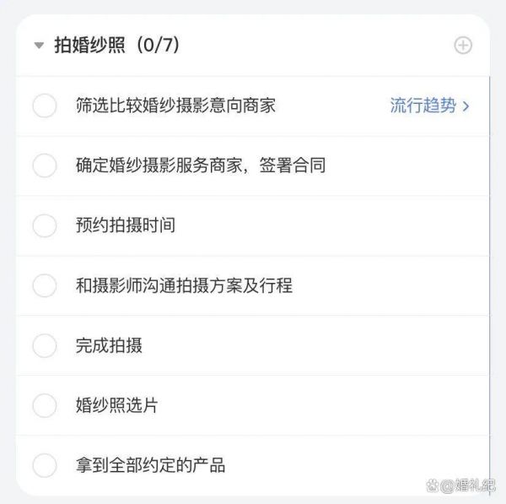506x504 pixels.
Task: Click the 拍婚纱照 (0/7) section header
Action: tap(117, 45)
